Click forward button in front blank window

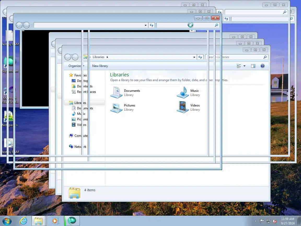(x=26, y=25)
